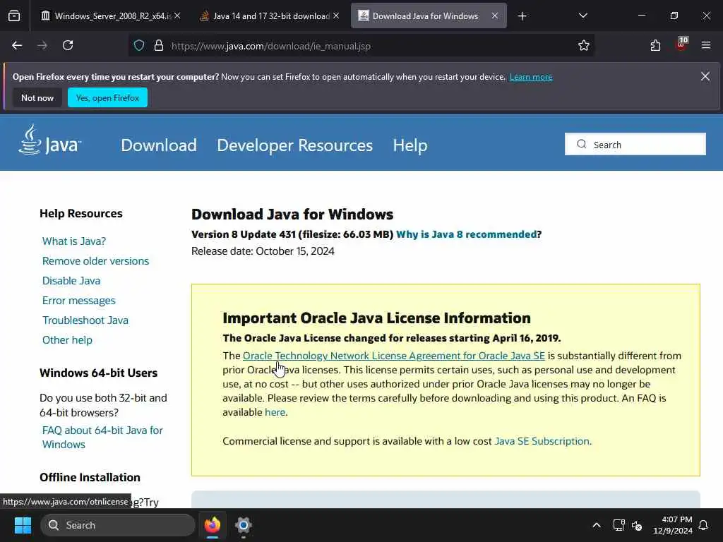
Task: Open the Extensions puzzle icon
Action: coord(655,45)
